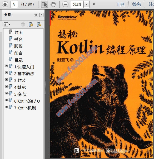
Task: Click author name 封亚飞 on cover
Action: pyautogui.click(x=63, y=60)
